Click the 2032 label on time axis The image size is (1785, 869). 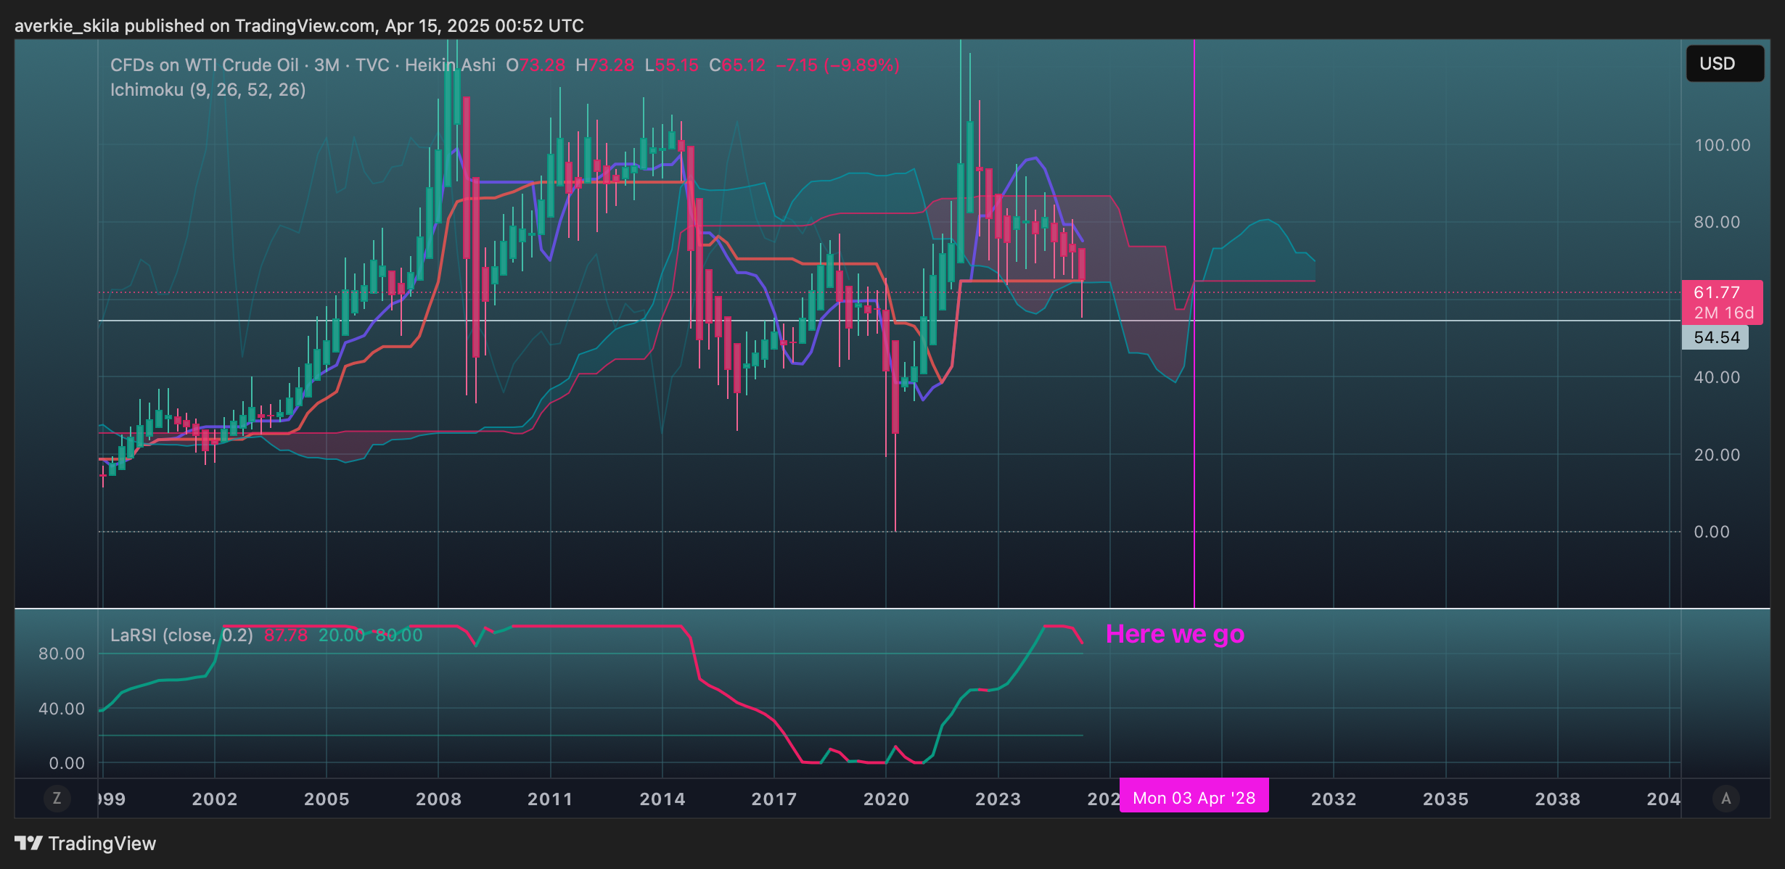(1334, 799)
